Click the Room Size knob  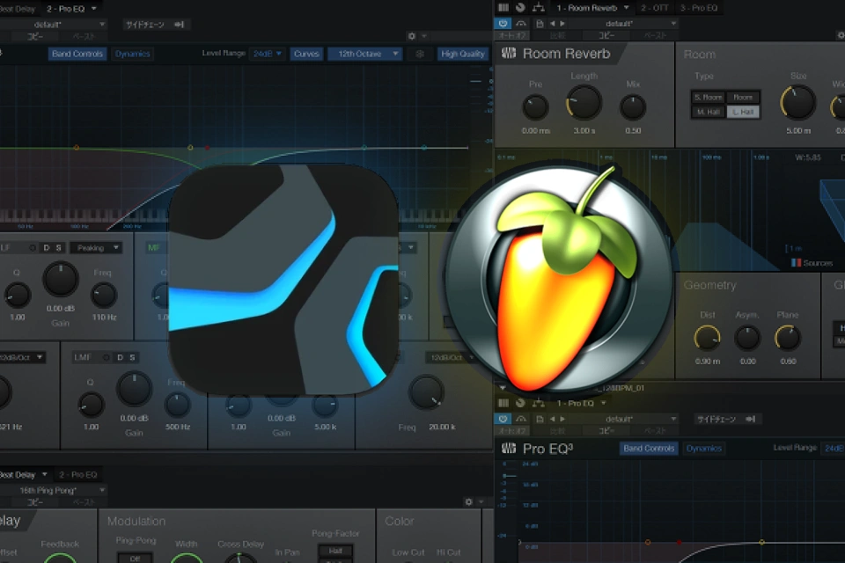798,102
